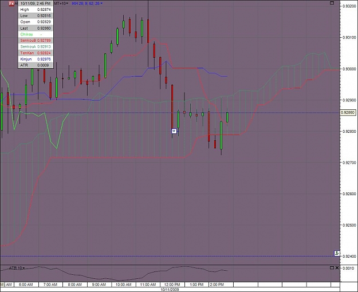This screenshot has width=358, height=292.
Task: Click the 10/11/09, 2:45 PM data box header
Action: pos(36,3)
